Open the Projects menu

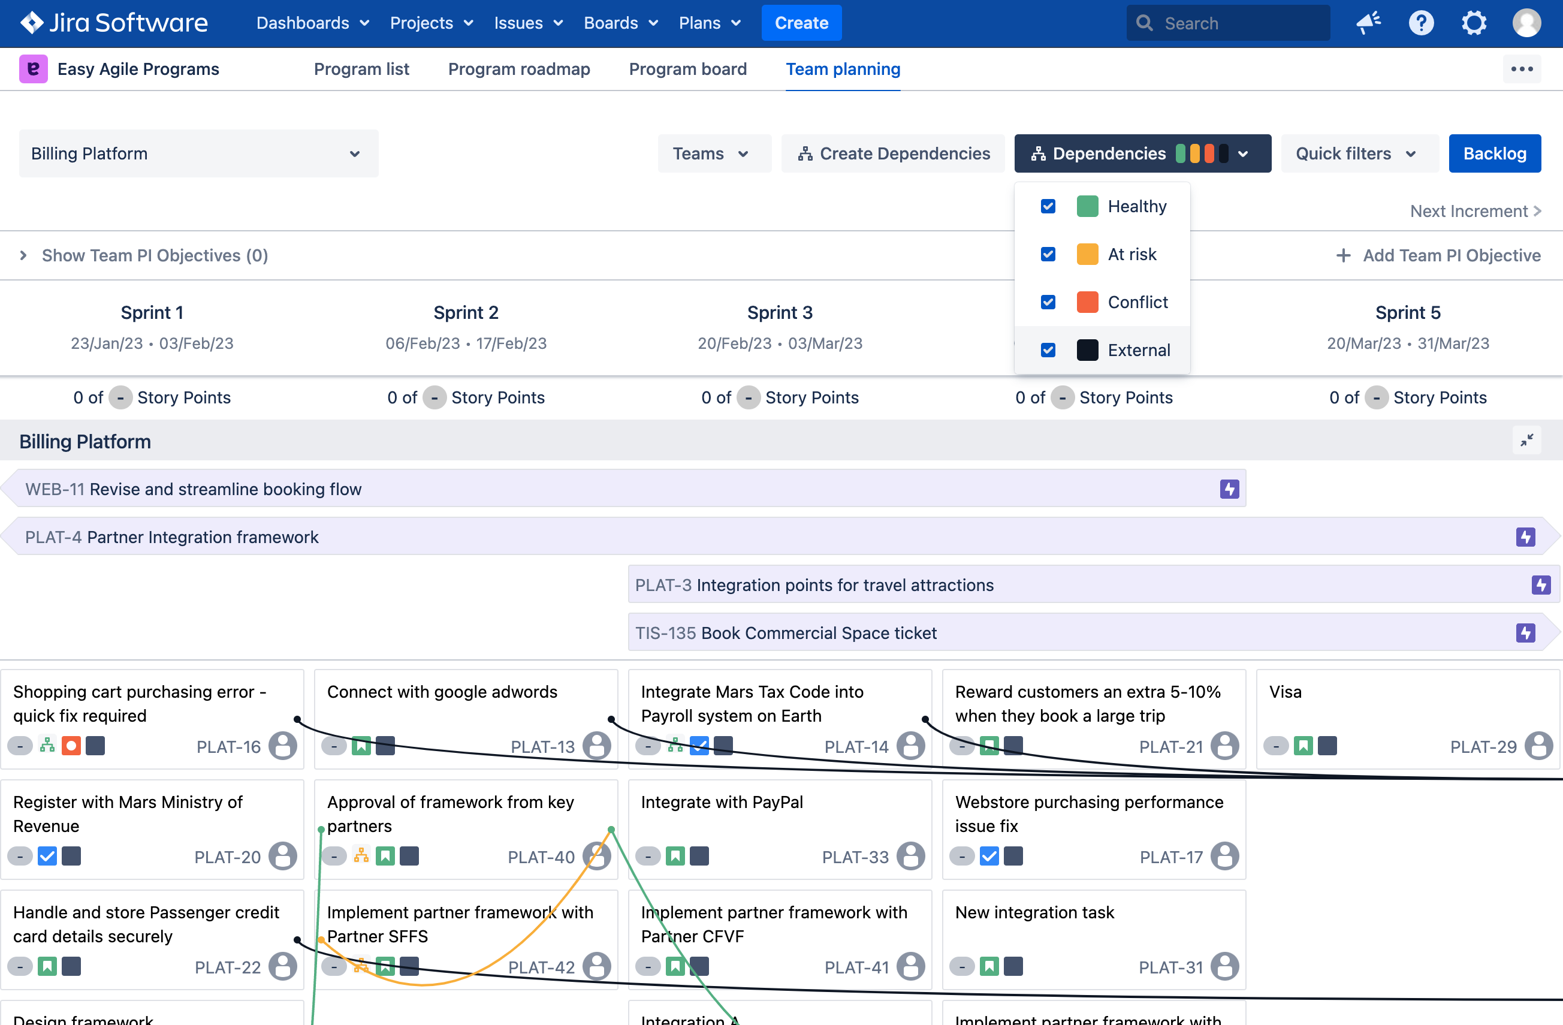click(x=432, y=23)
